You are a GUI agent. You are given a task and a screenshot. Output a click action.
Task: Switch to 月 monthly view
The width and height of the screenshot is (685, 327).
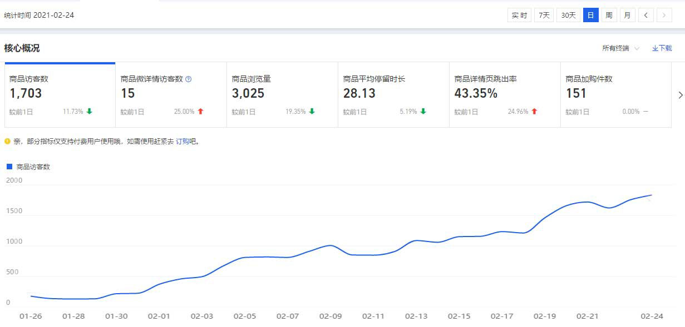pos(627,15)
